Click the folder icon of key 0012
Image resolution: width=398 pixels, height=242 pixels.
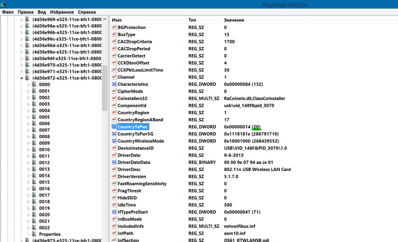tap(34, 163)
